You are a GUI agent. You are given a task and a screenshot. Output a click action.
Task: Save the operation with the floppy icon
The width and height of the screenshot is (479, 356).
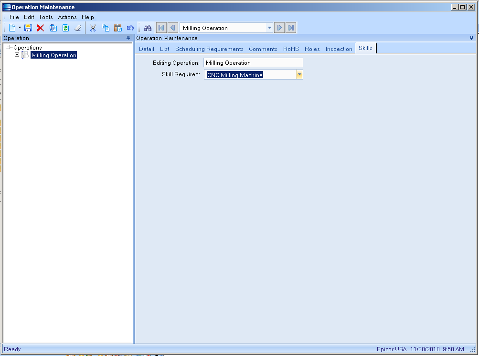pos(28,28)
